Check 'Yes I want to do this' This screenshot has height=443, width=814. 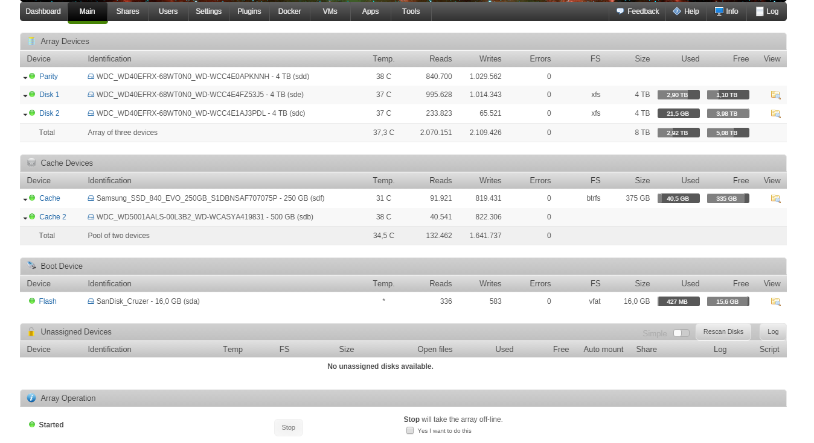(x=410, y=430)
